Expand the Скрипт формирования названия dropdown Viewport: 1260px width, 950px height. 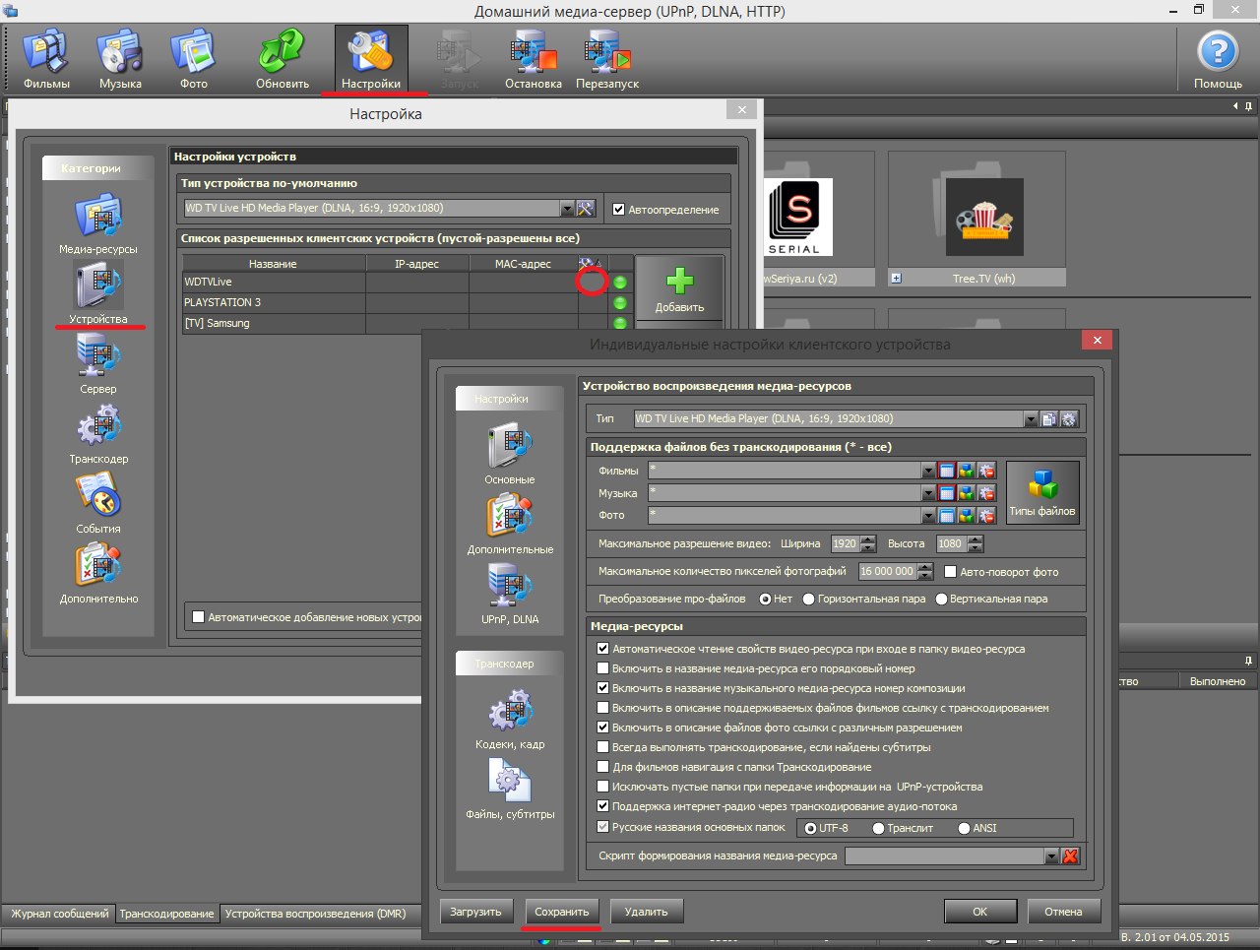(1051, 856)
